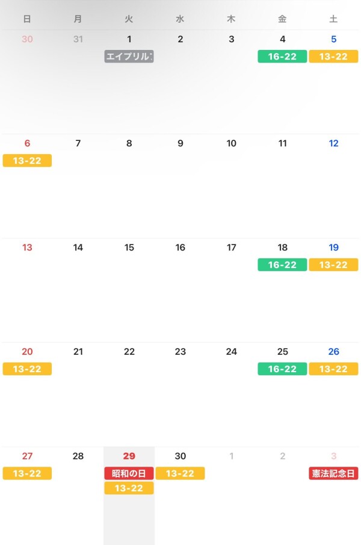This screenshot has height=545, width=361.
Task: Open 13-22 shift on Saturday the 19th
Action: pos(333,265)
